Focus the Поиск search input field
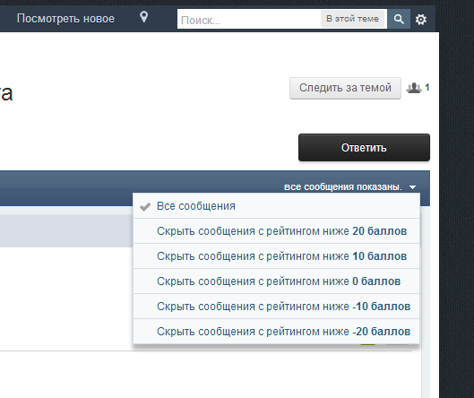Screen dimensions: 474x398 coord(249,20)
